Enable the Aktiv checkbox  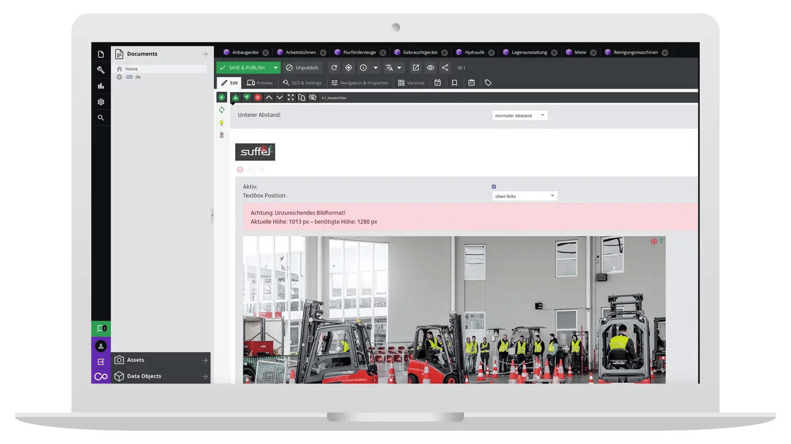(493, 186)
